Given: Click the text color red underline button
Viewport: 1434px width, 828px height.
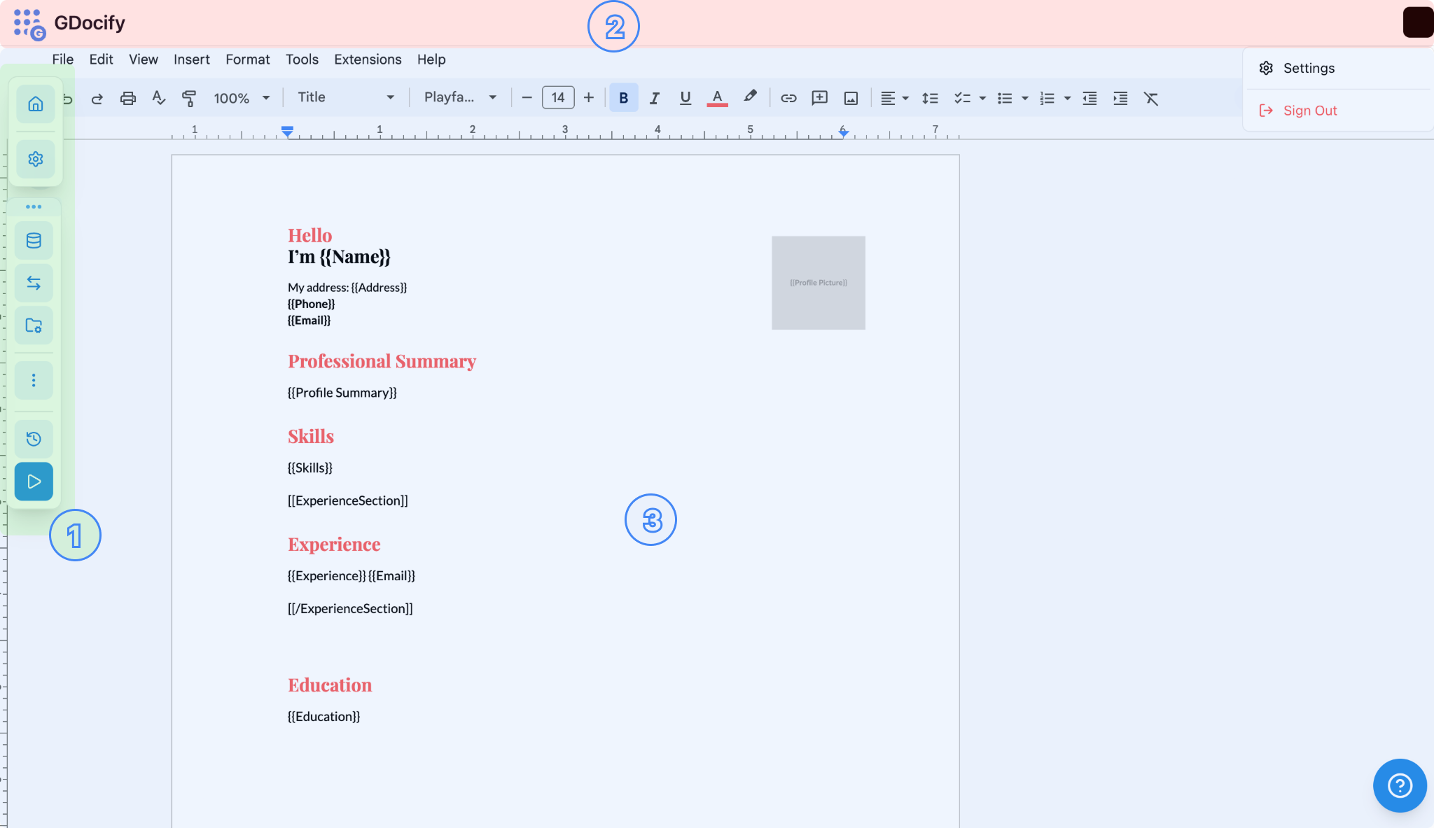Looking at the screenshot, I should [717, 98].
